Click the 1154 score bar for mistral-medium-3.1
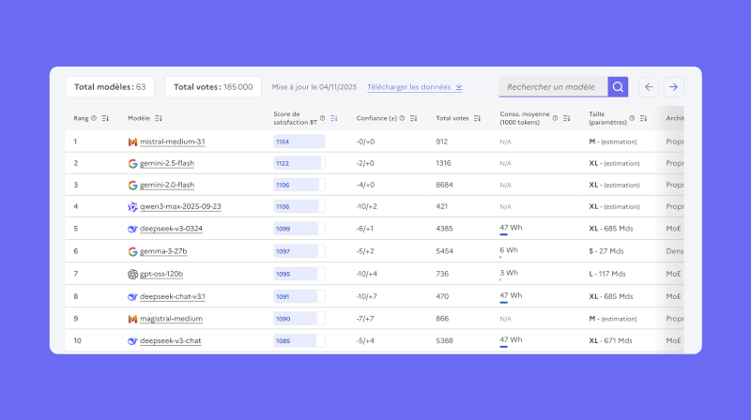The height and width of the screenshot is (420, 751). click(x=299, y=142)
